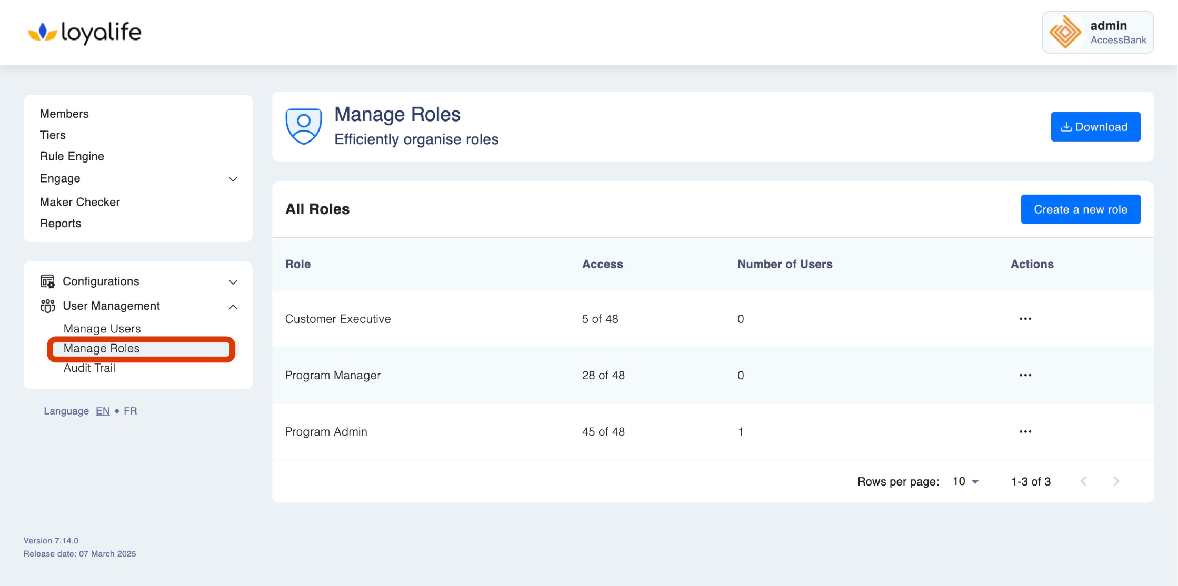Click the Configurations settings icon

(x=47, y=281)
